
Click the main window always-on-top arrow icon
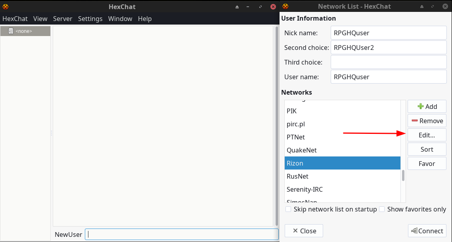pyautogui.click(x=237, y=7)
